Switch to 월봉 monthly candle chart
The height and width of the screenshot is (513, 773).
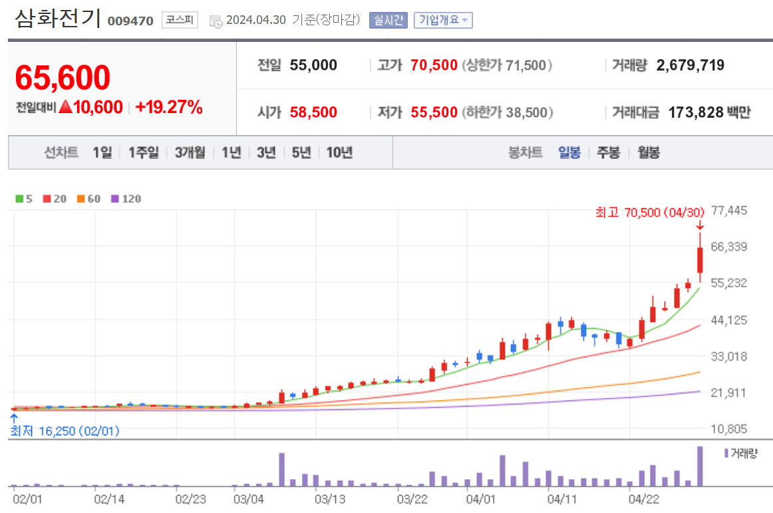649,152
